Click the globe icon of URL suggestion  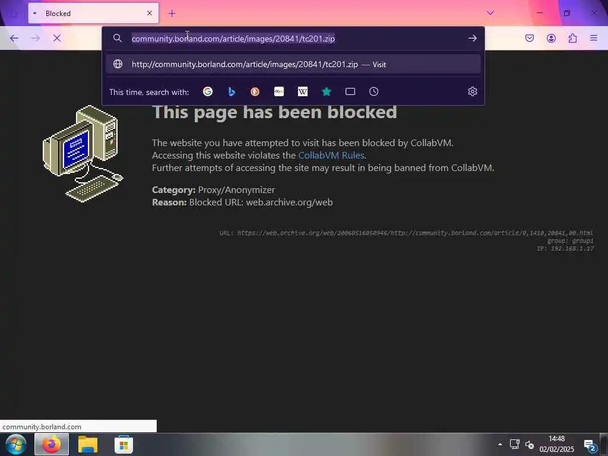(118, 64)
